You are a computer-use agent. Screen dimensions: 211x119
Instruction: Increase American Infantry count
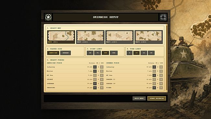102,67
